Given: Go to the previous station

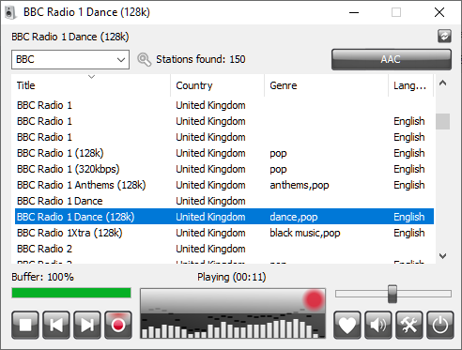Looking at the screenshot, I should [x=56, y=325].
